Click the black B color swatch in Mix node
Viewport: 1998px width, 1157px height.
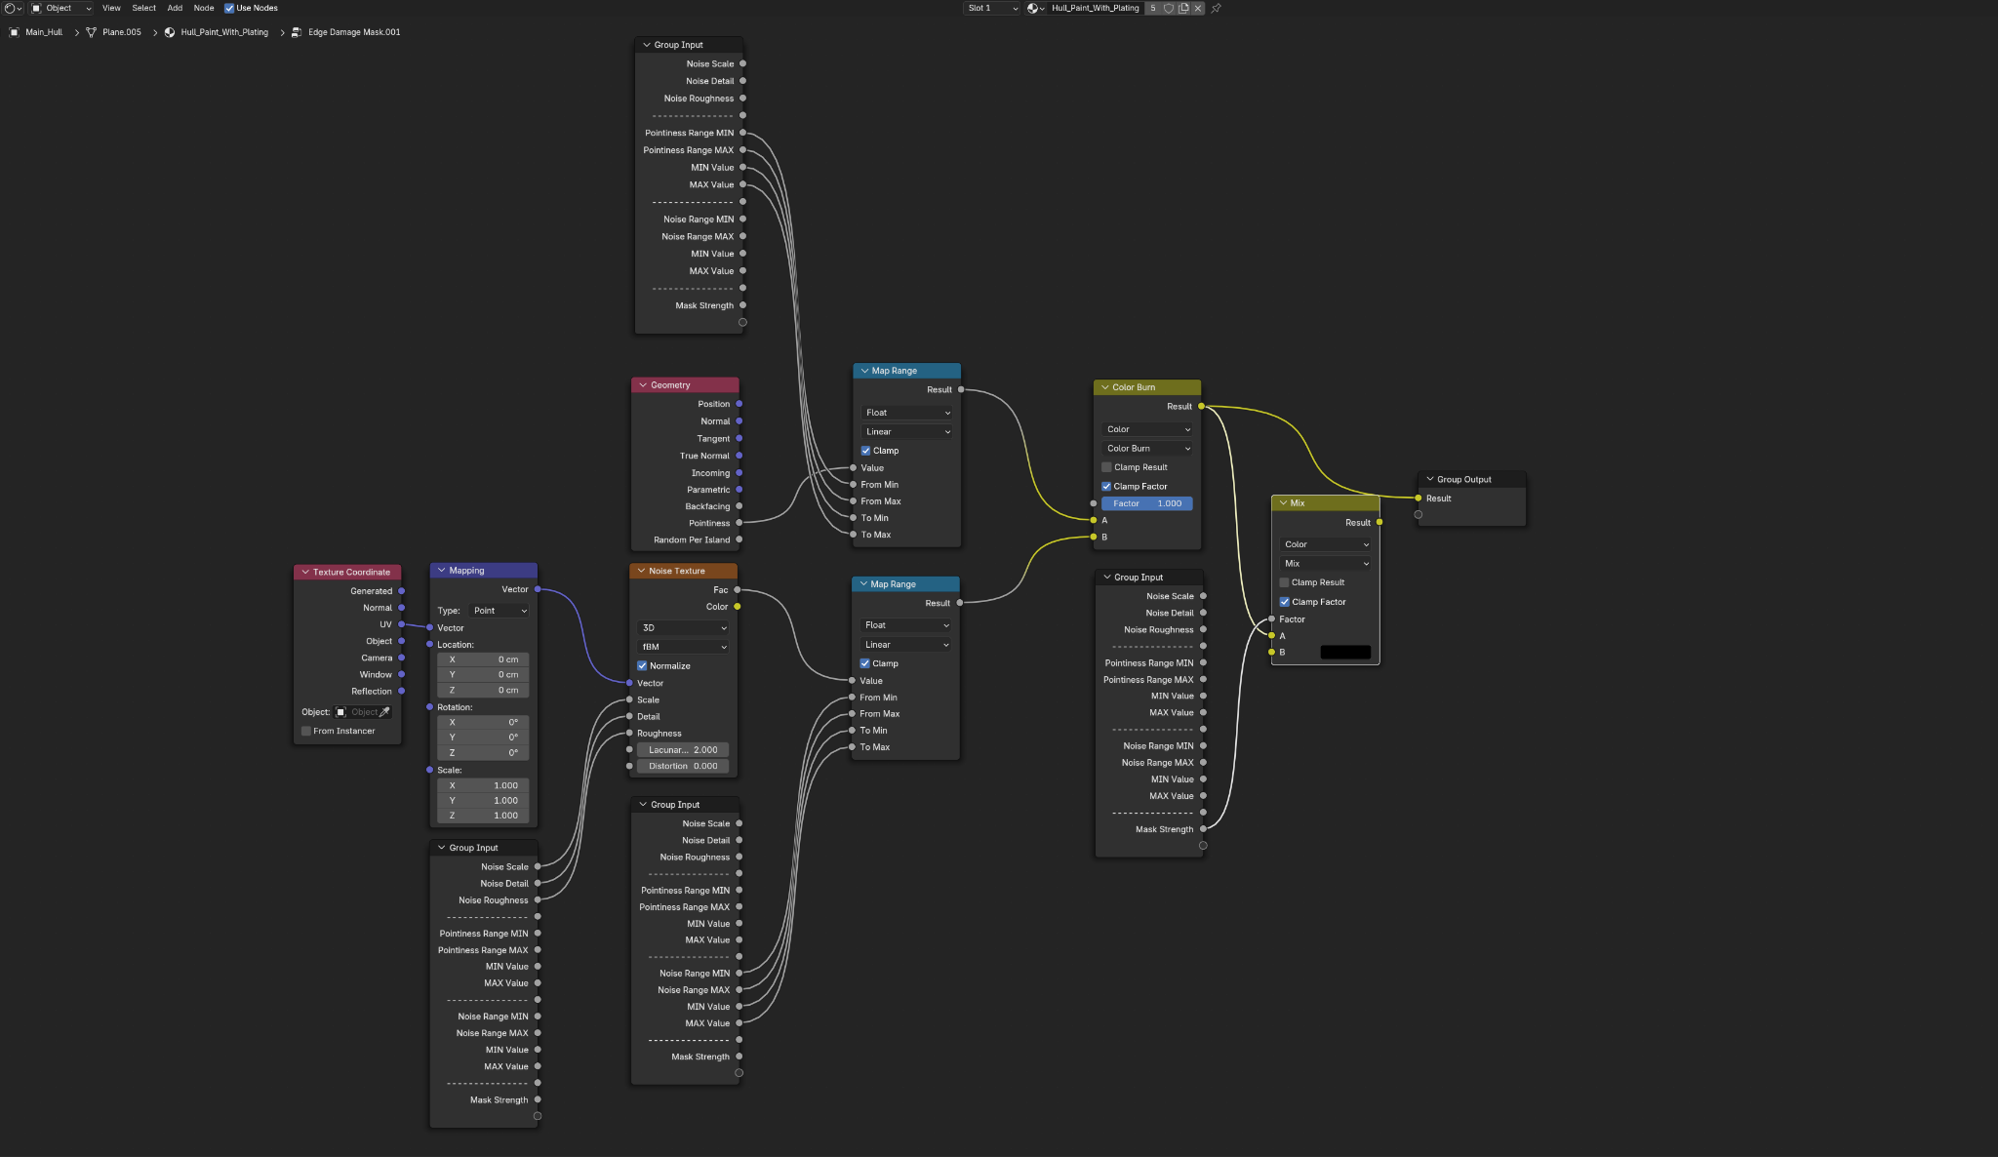pos(1344,652)
